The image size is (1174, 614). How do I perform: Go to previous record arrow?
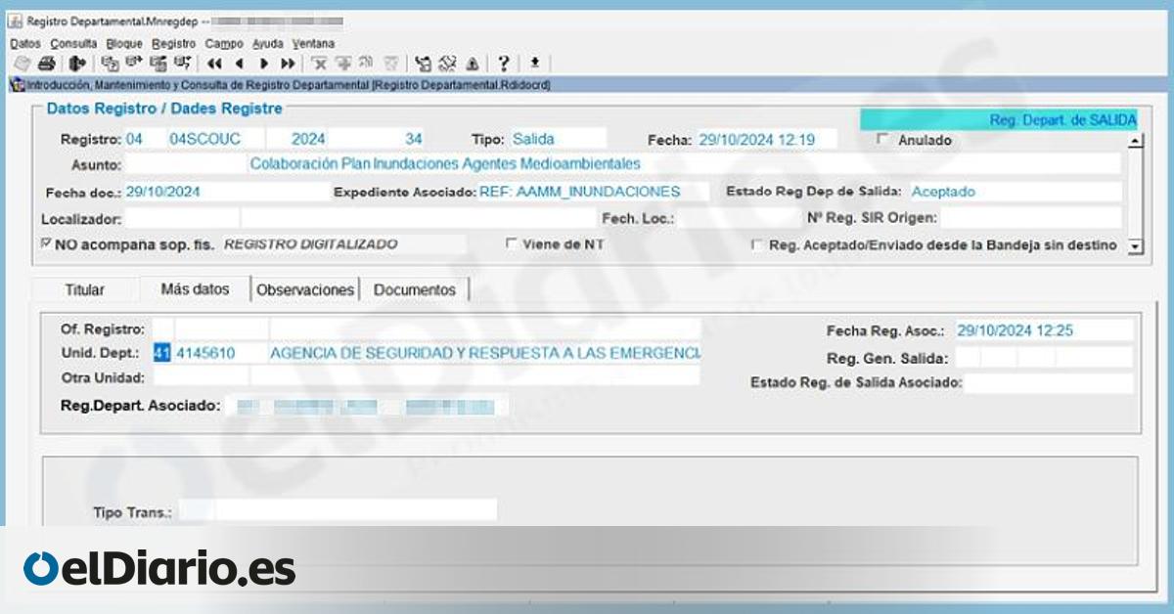click(239, 64)
